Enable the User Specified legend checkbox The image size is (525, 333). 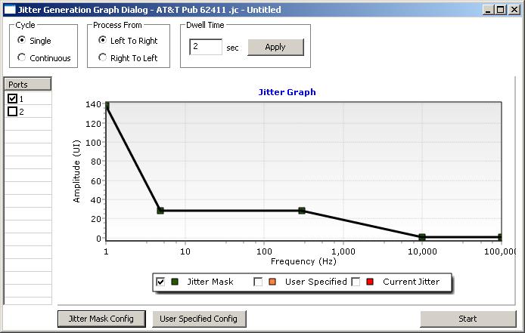258,282
